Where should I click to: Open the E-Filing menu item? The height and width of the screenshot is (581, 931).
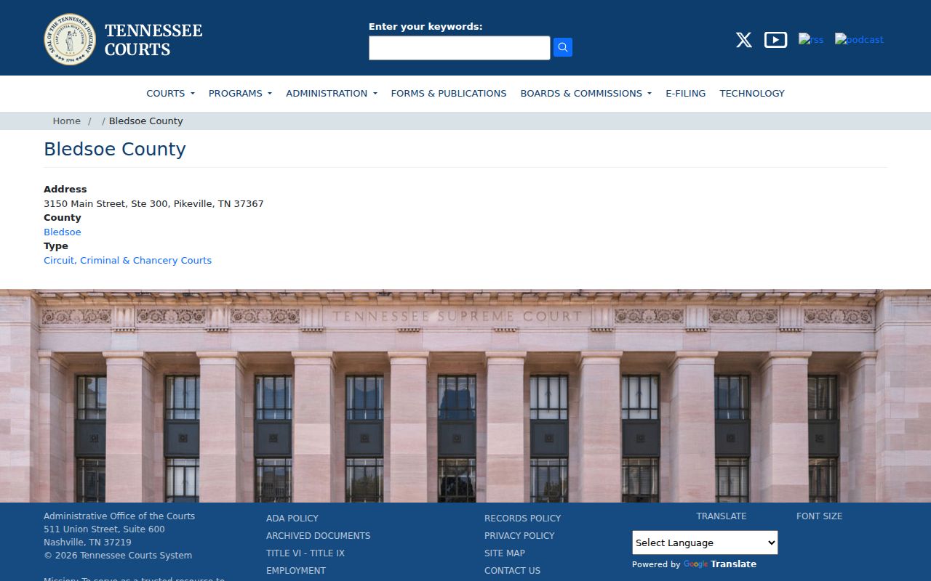point(686,93)
